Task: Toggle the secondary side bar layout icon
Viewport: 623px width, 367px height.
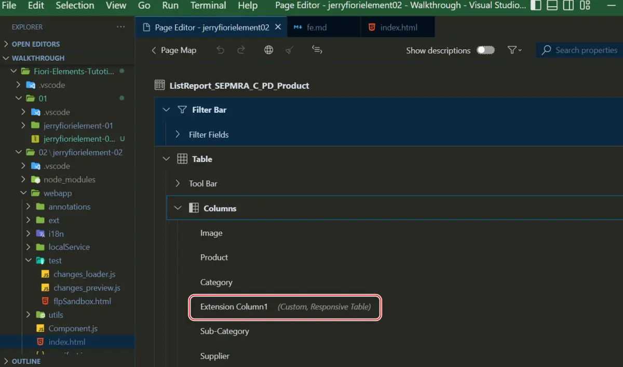Action: (x=568, y=6)
